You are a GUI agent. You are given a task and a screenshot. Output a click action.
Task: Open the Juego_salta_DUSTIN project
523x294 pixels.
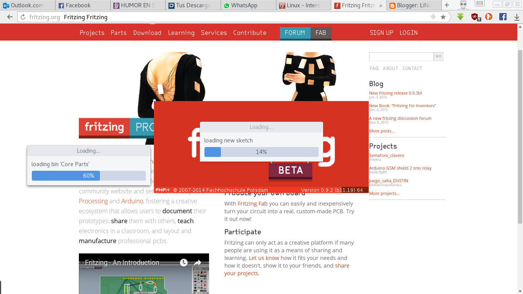pyautogui.click(x=389, y=181)
